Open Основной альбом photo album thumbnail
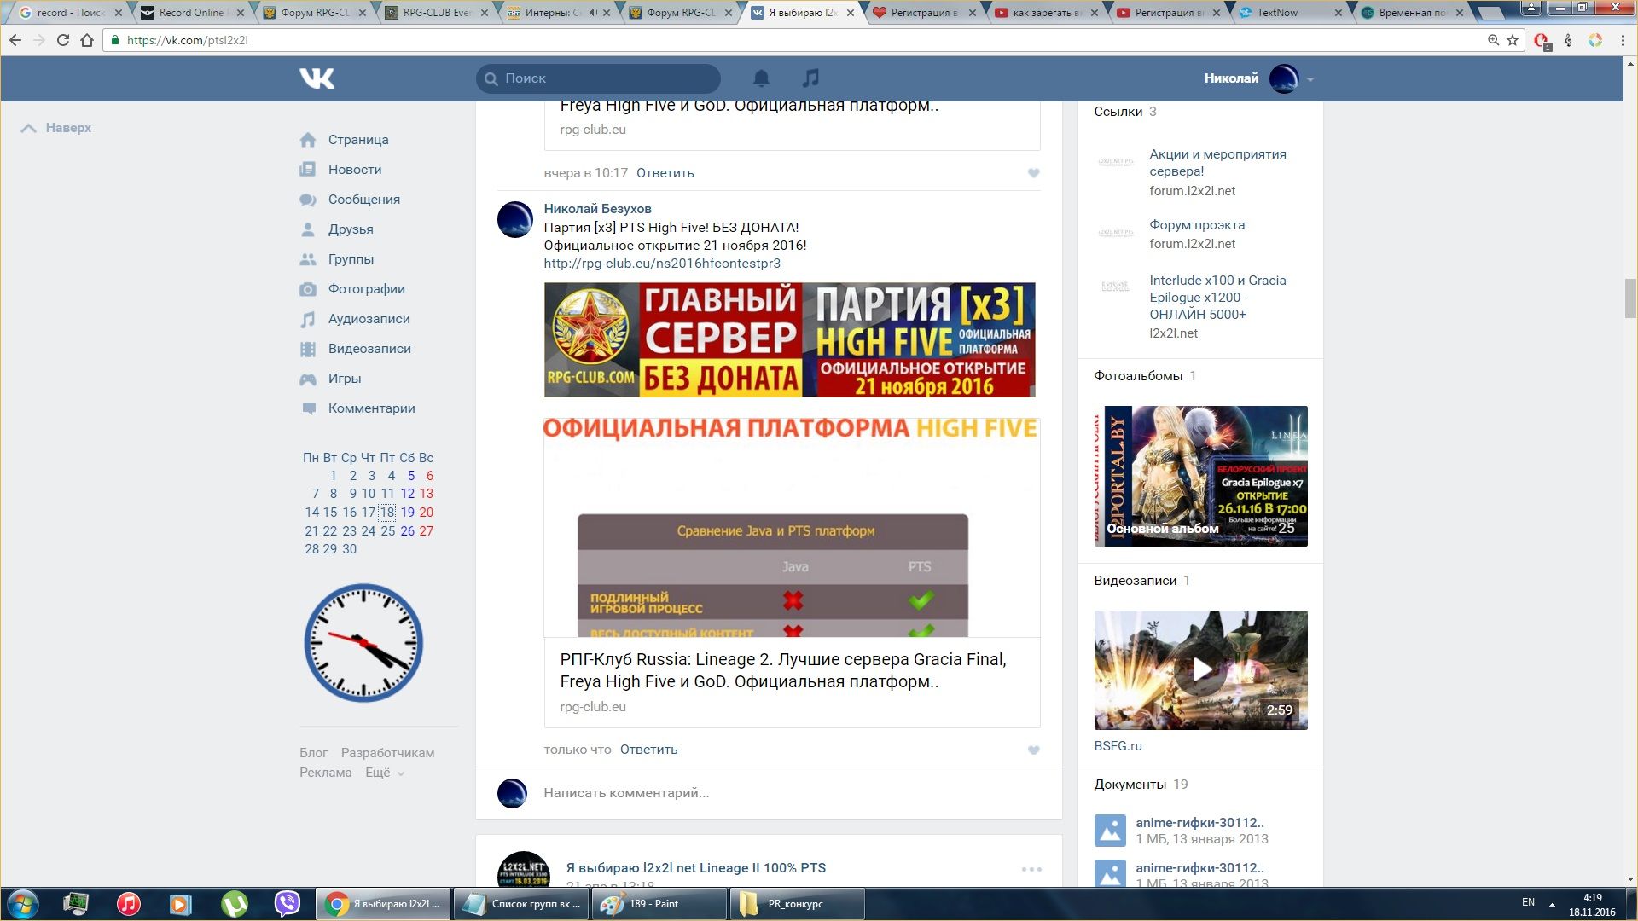The width and height of the screenshot is (1638, 921). [x=1200, y=476]
